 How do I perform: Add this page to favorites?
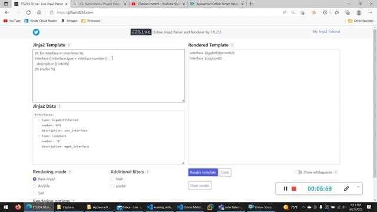(x=302, y=12)
